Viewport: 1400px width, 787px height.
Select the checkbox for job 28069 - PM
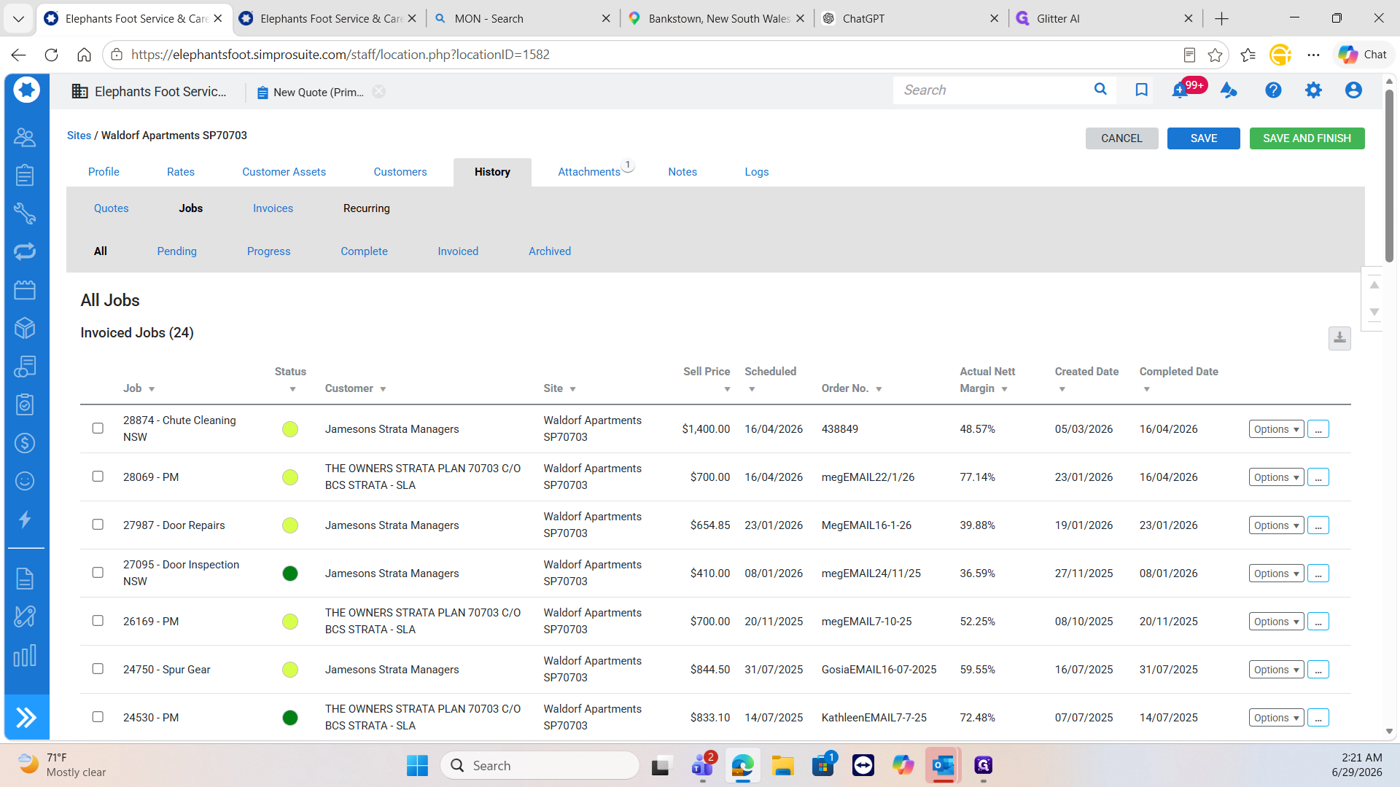click(98, 477)
